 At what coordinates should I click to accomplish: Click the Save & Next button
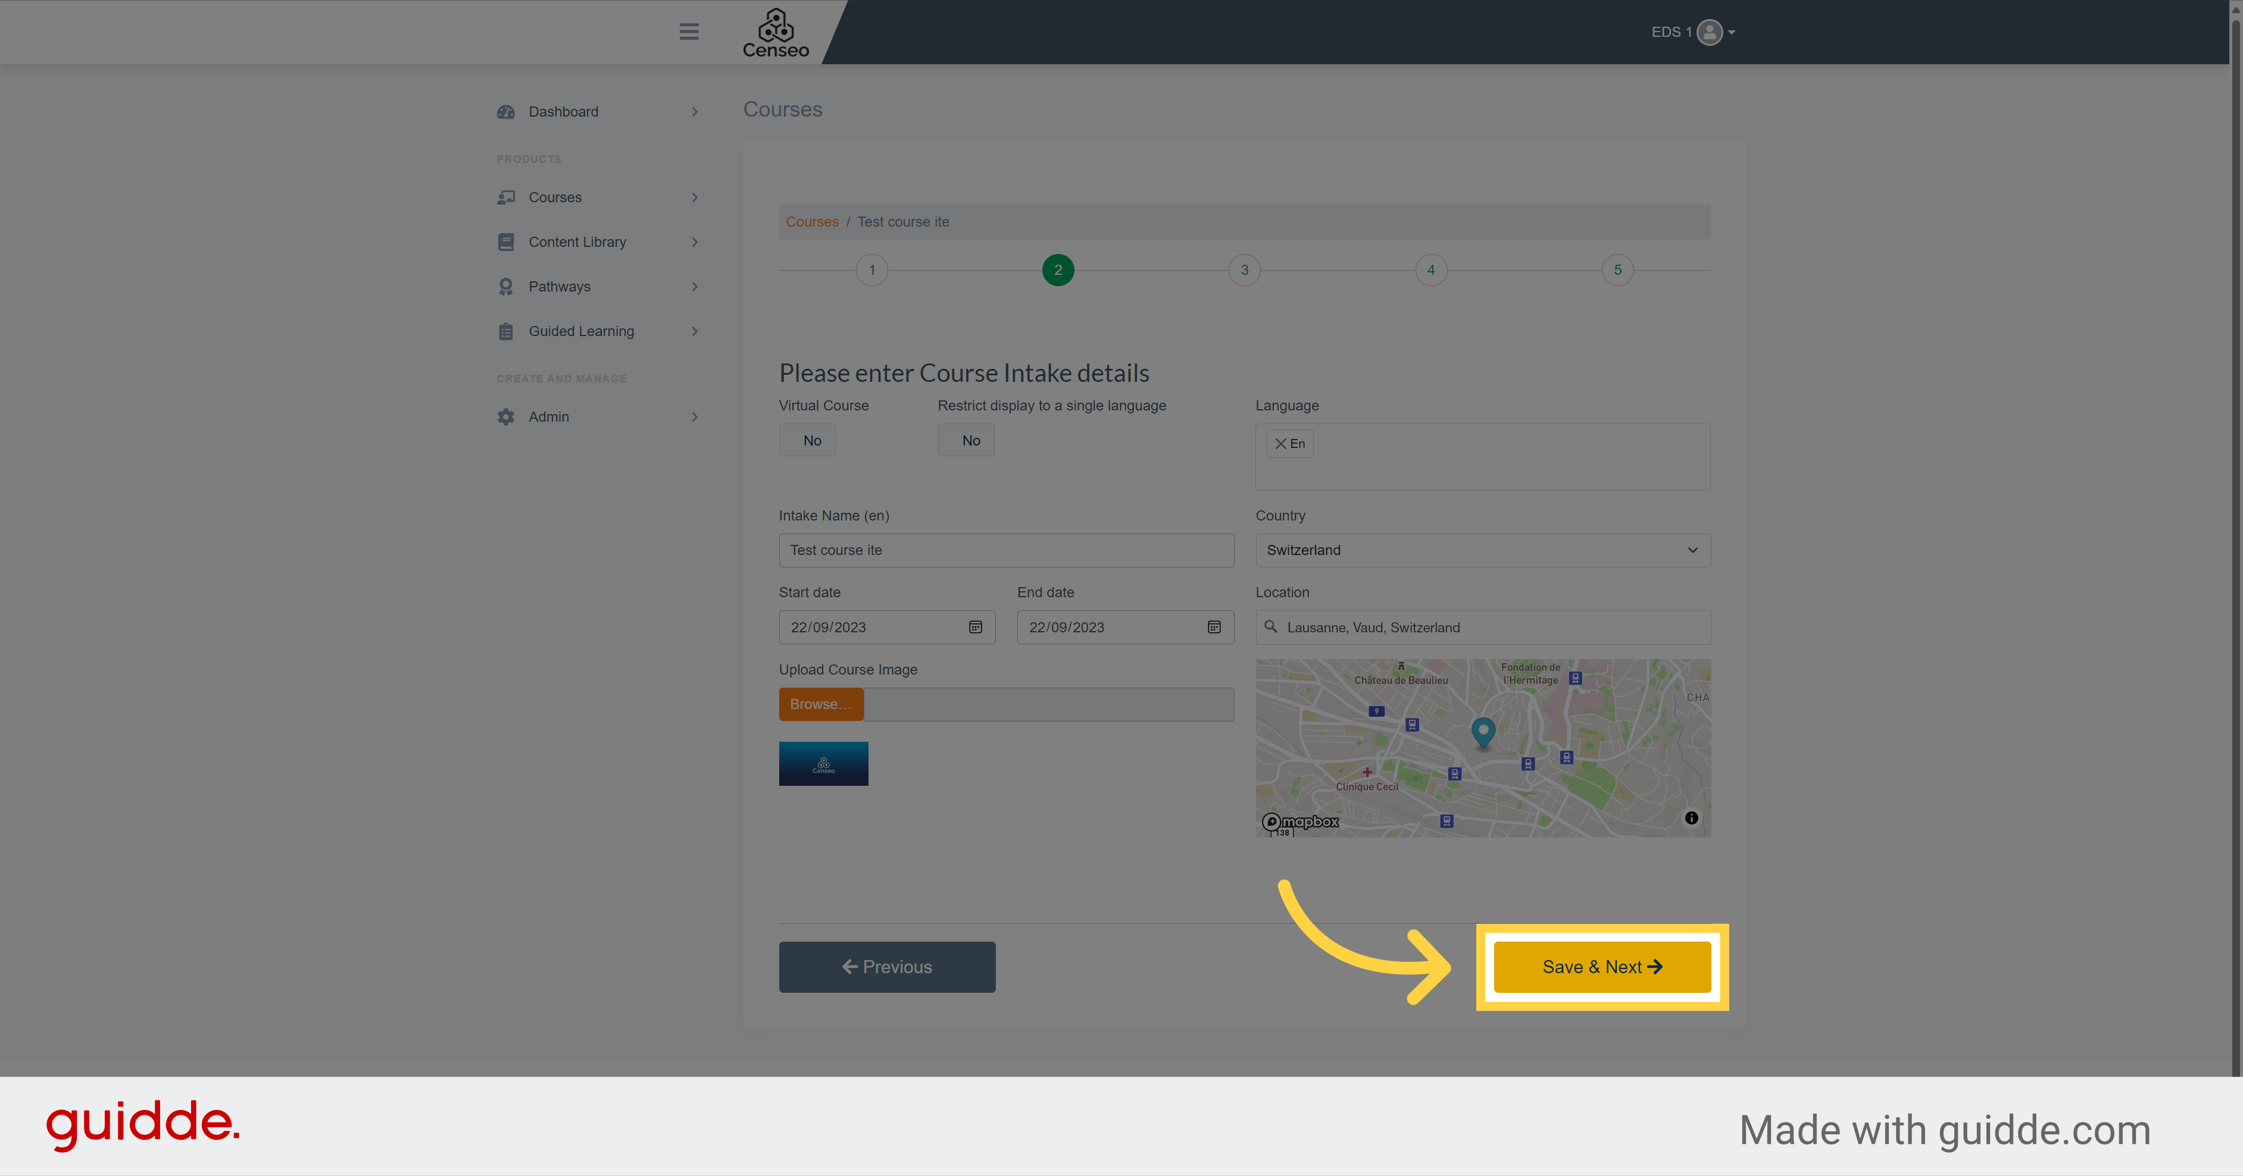1602,965
